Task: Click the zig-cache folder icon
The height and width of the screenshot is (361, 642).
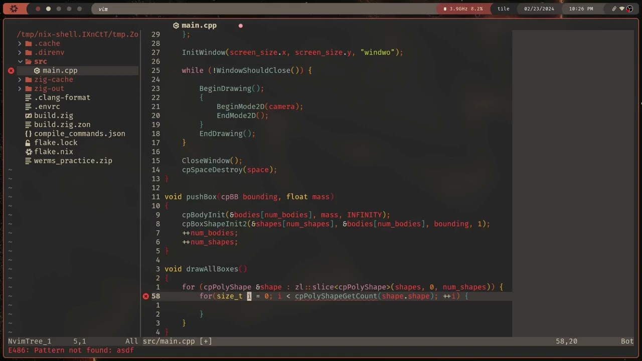Action: tap(29, 80)
